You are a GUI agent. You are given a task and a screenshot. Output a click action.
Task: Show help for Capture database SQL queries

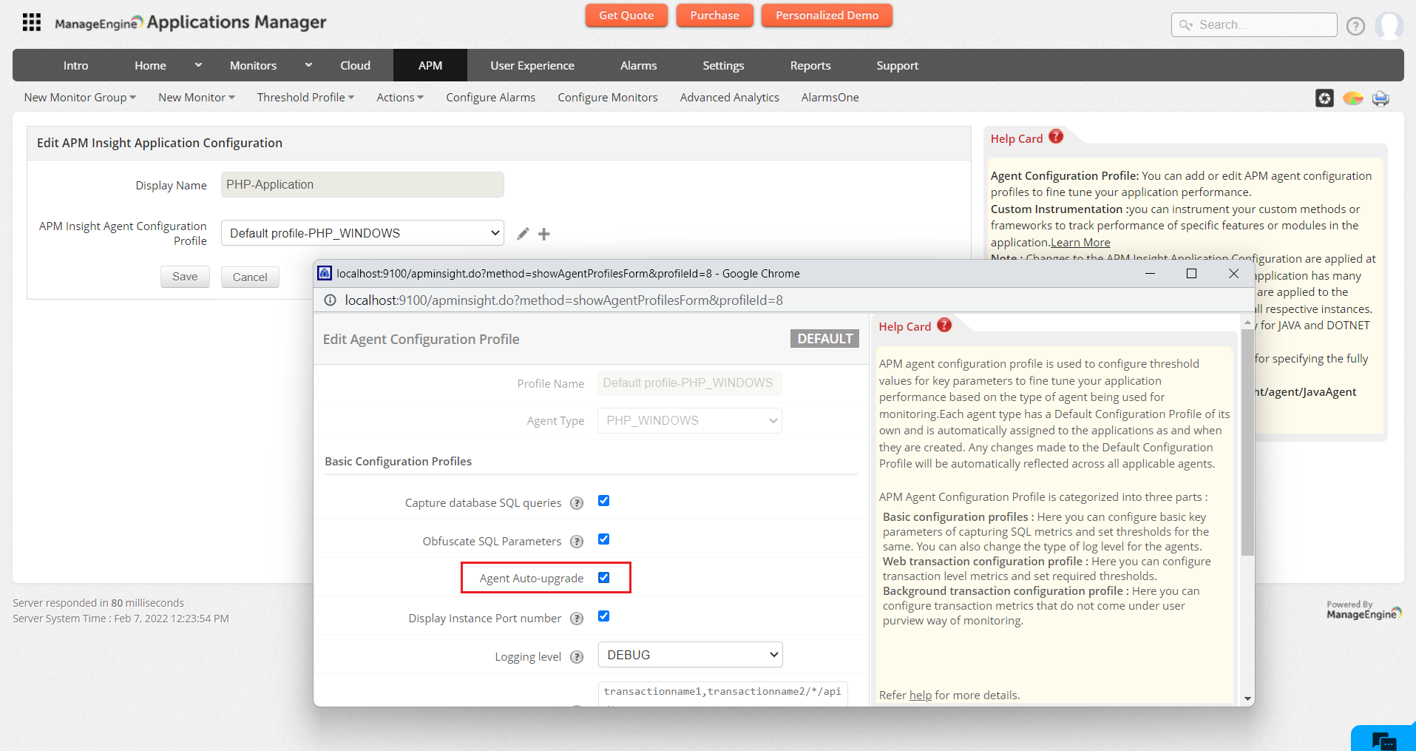[x=577, y=503]
